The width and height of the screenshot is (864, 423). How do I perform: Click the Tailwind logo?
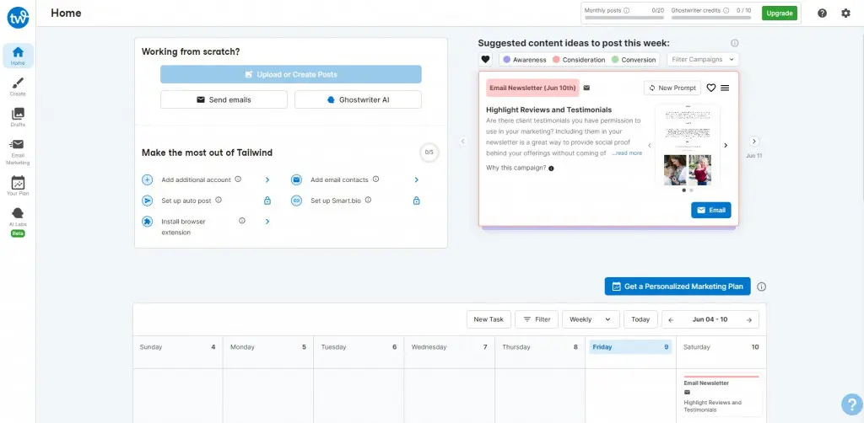pos(18,18)
